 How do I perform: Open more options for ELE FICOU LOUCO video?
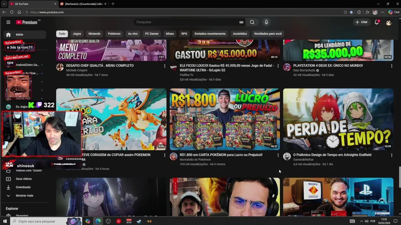click(278, 66)
